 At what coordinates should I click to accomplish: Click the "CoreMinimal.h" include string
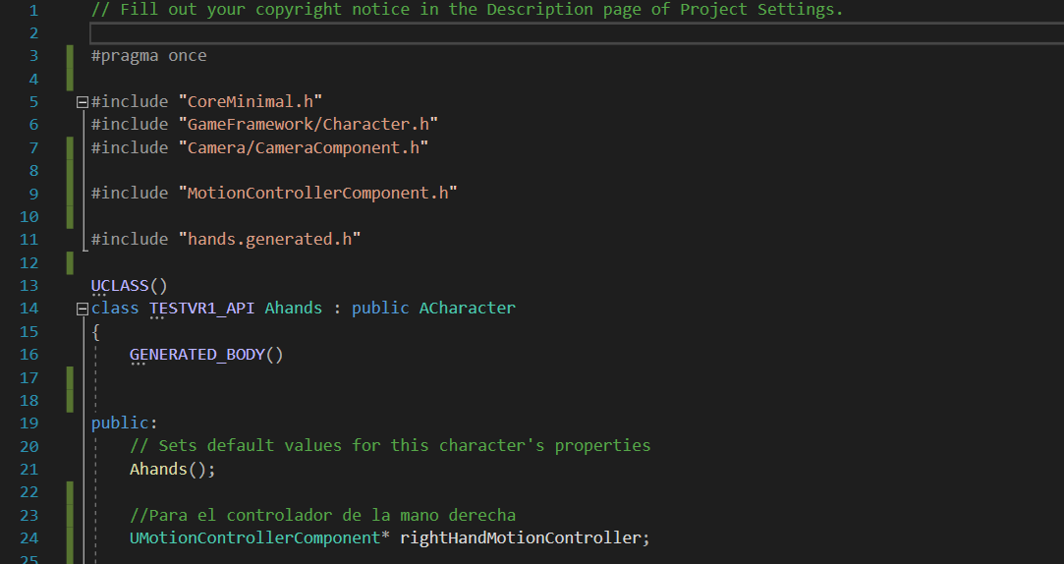click(x=251, y=102)
